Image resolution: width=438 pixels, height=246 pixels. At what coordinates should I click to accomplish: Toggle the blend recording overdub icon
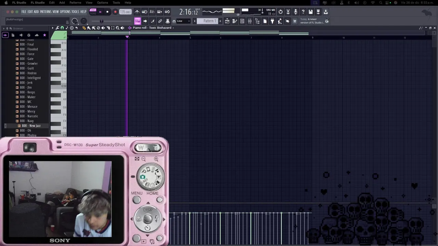159,12
